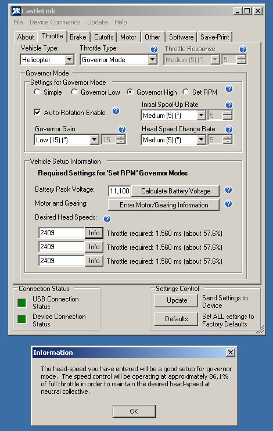The width and height of the screenshot is (273, 431).
Task: Close the Information dialog
Action: 231,353
